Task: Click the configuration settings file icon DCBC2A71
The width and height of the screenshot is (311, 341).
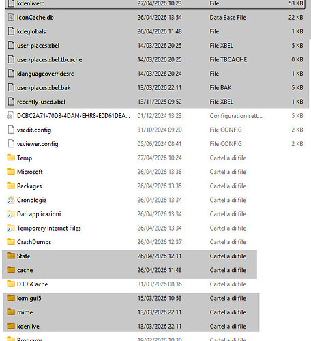Action: tap(11, 116)
